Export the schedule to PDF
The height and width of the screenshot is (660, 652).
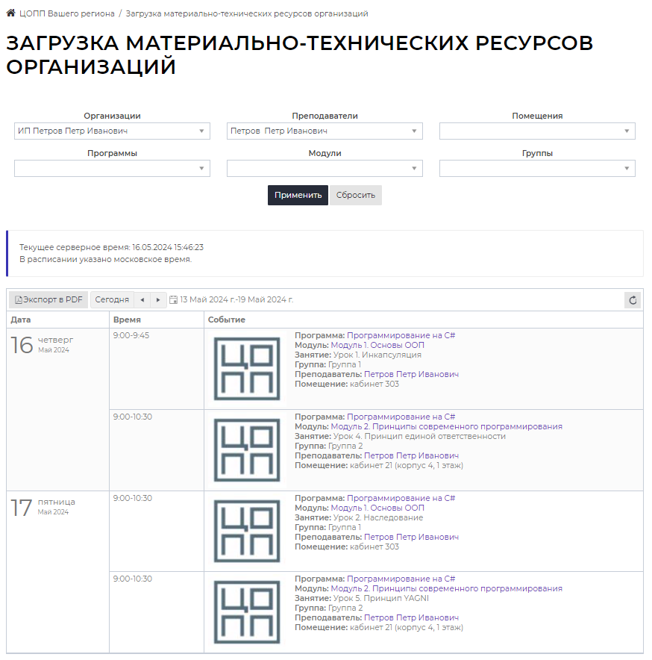(x=49, y=300)
